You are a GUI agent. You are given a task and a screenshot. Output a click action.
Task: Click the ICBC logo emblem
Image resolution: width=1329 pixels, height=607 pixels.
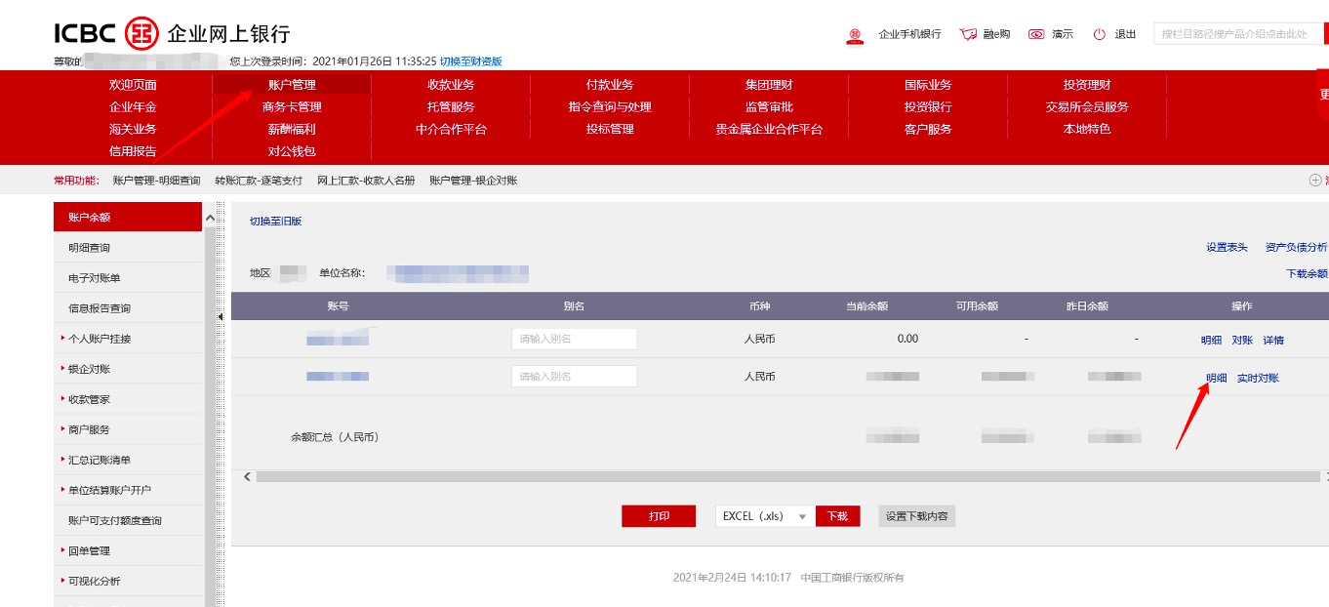[142, 33]
